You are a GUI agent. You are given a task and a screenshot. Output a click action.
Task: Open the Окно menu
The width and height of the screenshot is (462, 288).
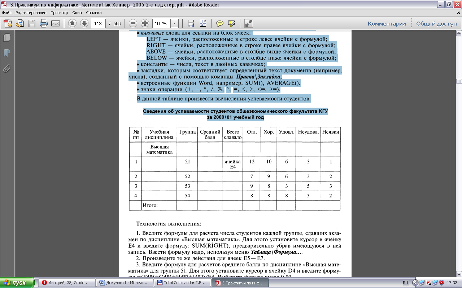pyautogui.click(x=77, y=13)
